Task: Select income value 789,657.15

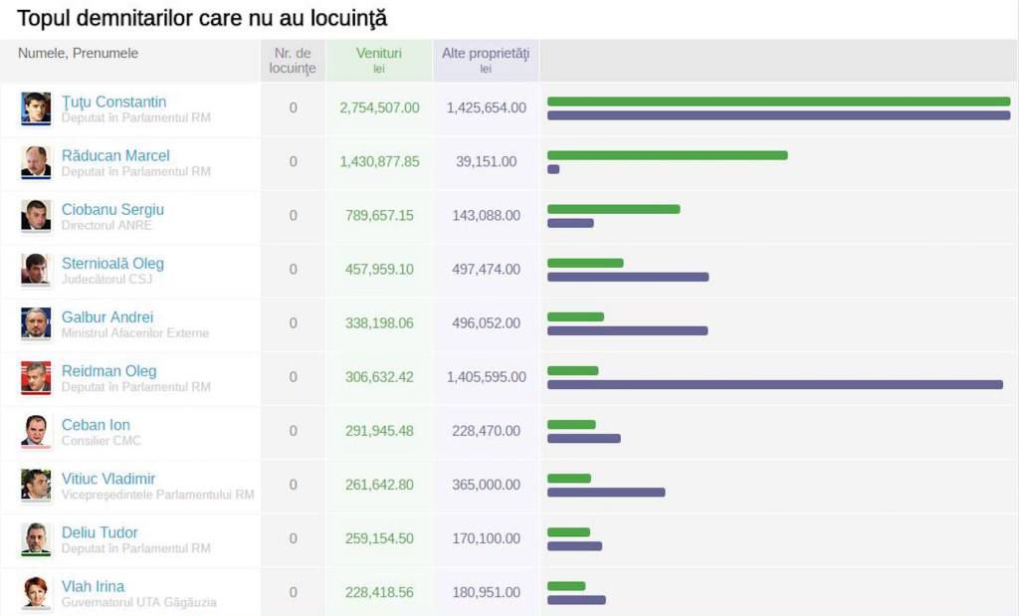Action: click(379, 216)
